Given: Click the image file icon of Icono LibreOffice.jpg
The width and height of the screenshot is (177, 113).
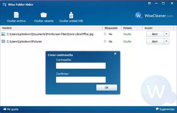Looking at the screenshot, I should click(3, 34).
